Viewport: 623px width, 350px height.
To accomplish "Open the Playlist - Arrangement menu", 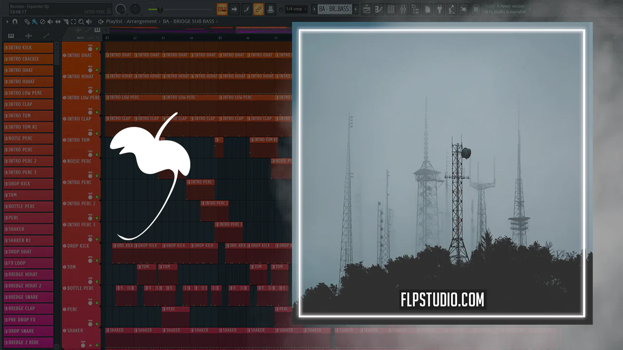I will pos(131,21).
